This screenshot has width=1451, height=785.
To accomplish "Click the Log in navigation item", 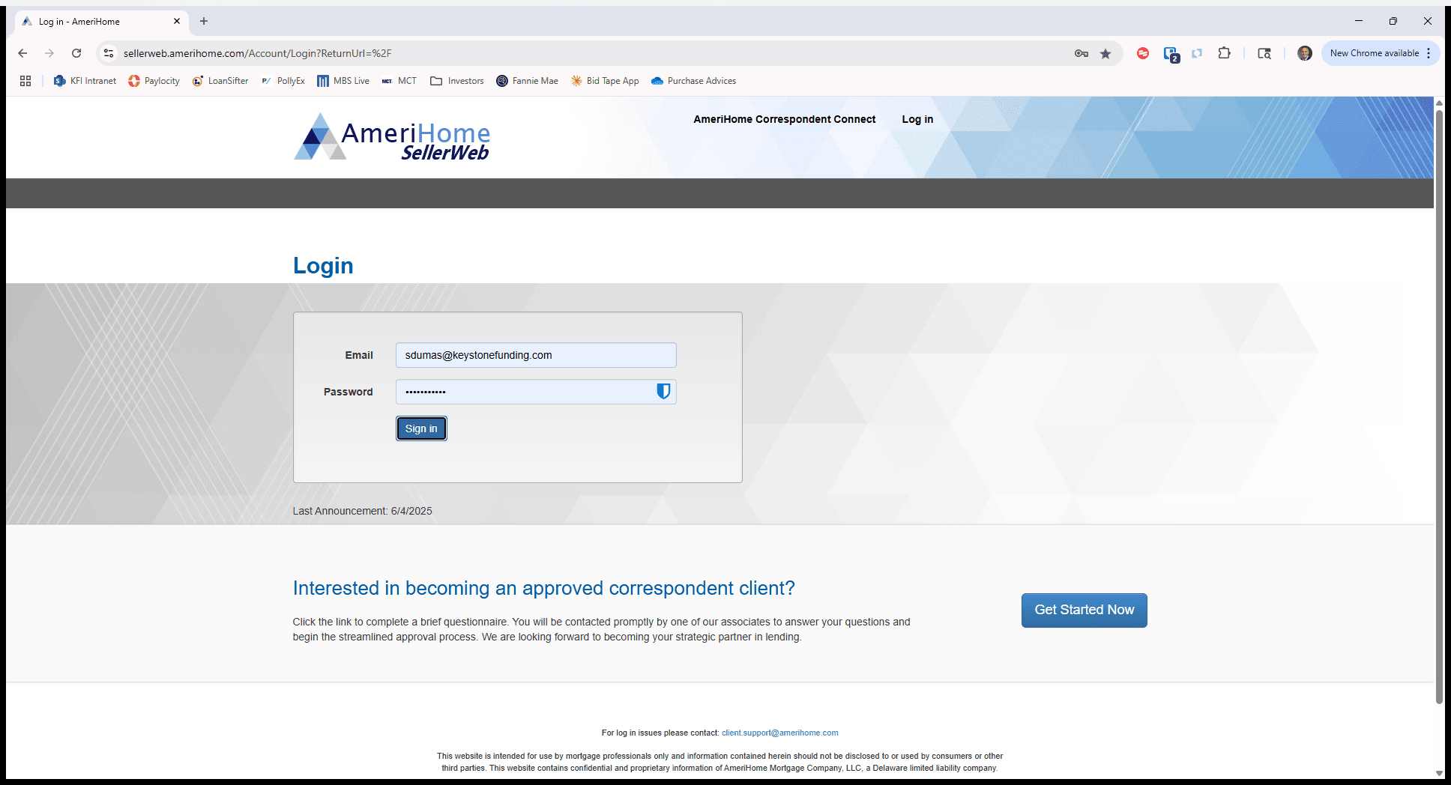I will coord(917,119).
